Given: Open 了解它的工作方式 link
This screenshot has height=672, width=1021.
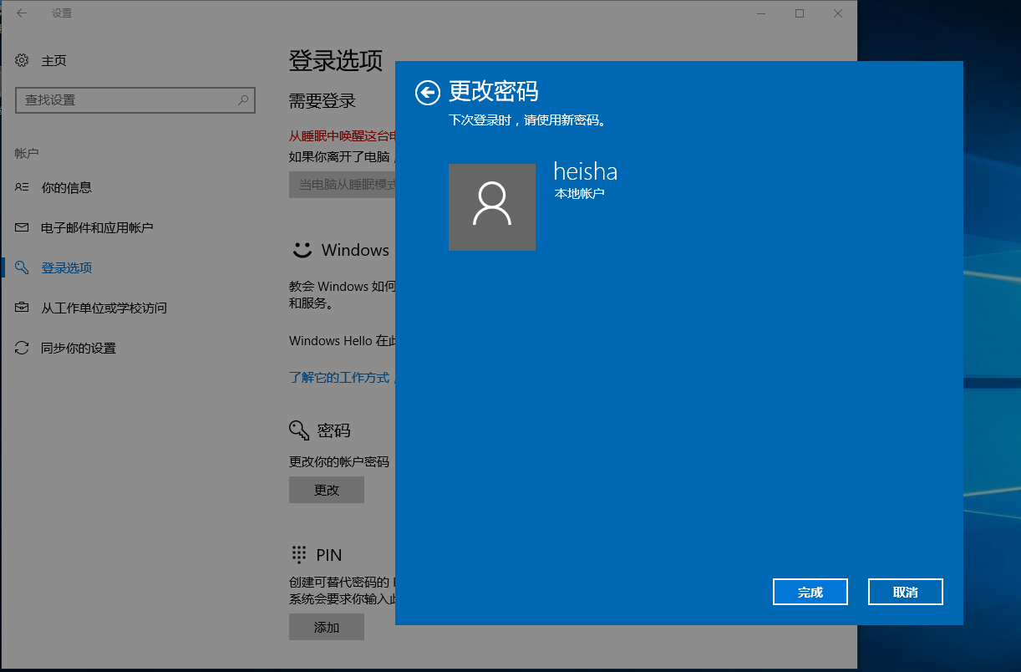Looking at the screenshot, I should [x=340, y=378].
